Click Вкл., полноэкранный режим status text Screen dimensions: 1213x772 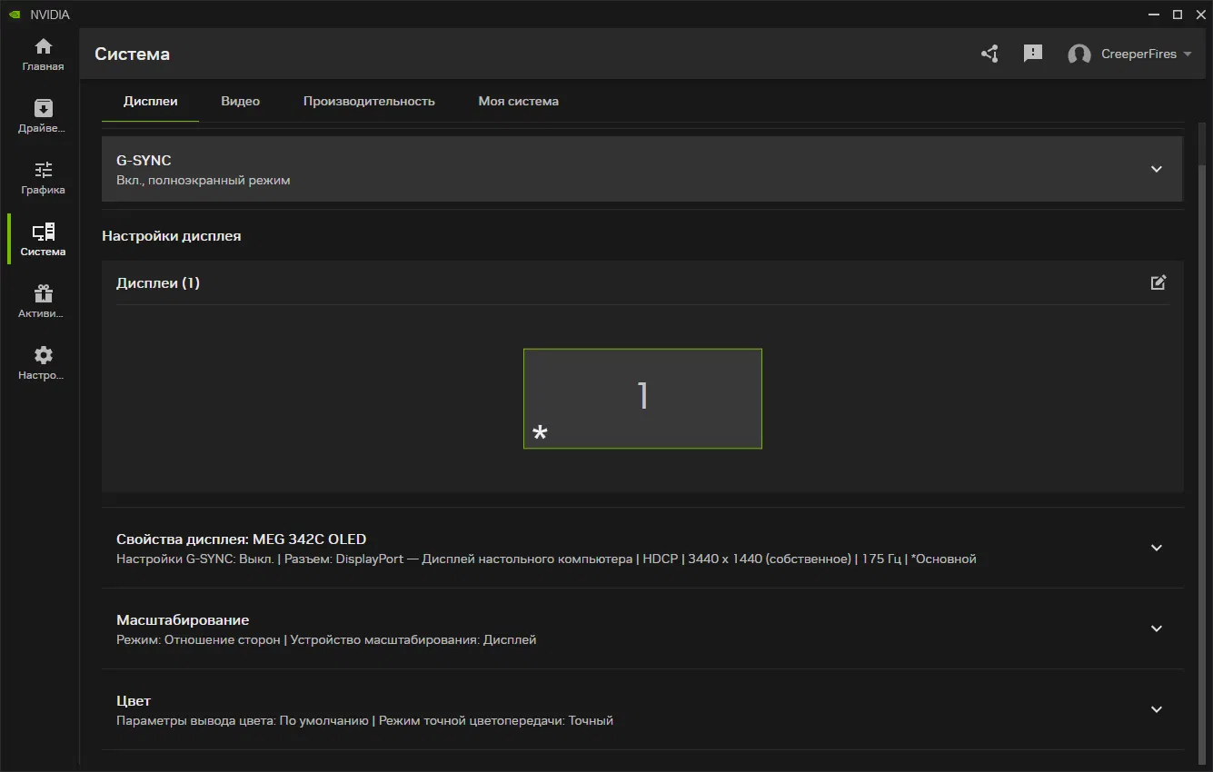(204, 180)
